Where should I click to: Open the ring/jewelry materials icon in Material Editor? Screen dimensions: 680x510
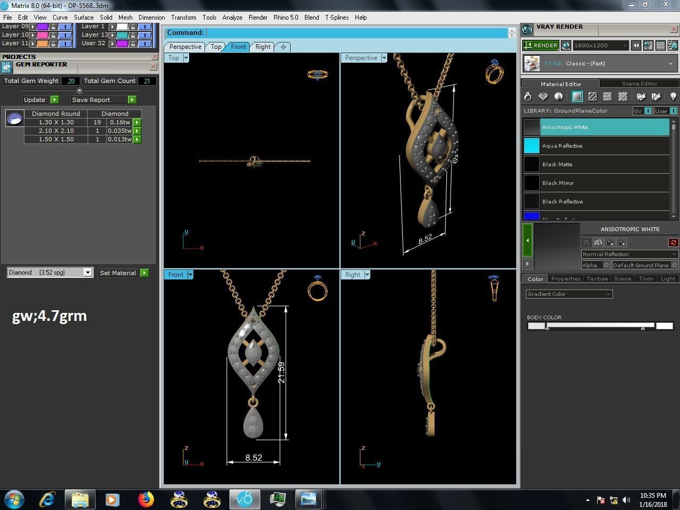click(x=528, y=97)
